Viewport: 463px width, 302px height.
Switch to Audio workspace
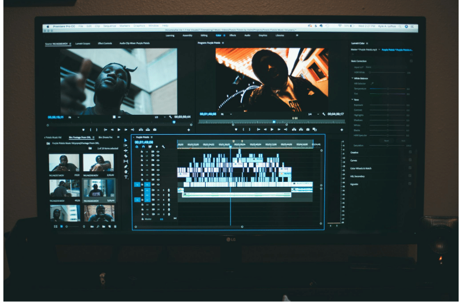pyautogui.click(x=247, y=36)
